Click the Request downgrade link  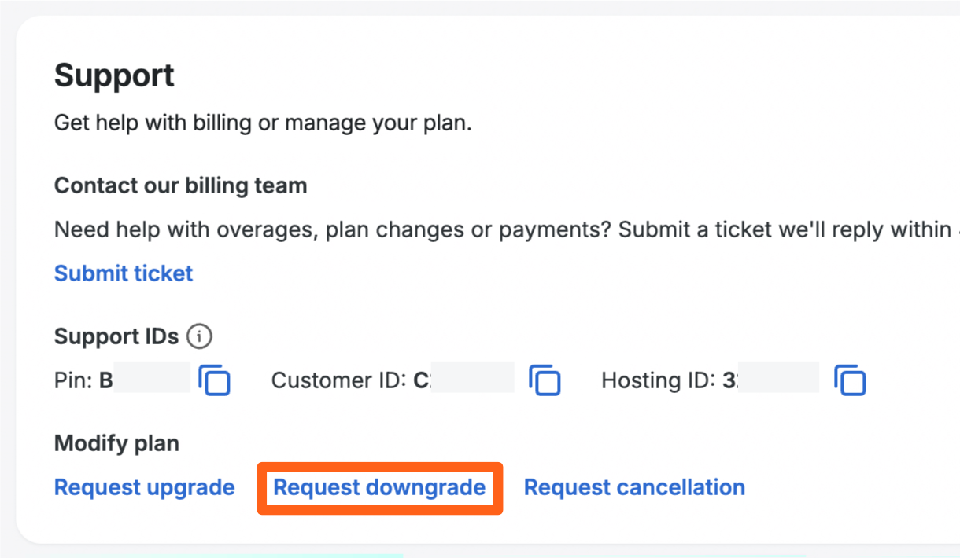click(x=379, y=487)
